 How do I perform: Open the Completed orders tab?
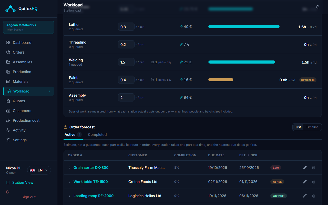tap(97, 135)
